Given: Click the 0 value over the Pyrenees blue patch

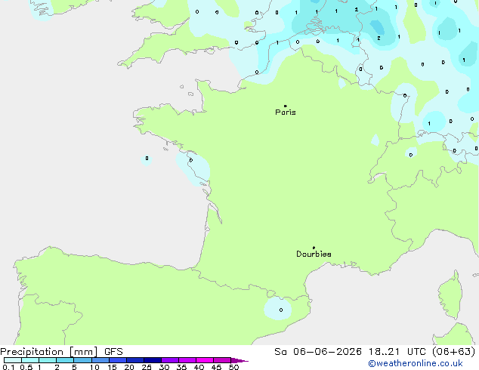Looking at the screenshot, I should point(281,310).
